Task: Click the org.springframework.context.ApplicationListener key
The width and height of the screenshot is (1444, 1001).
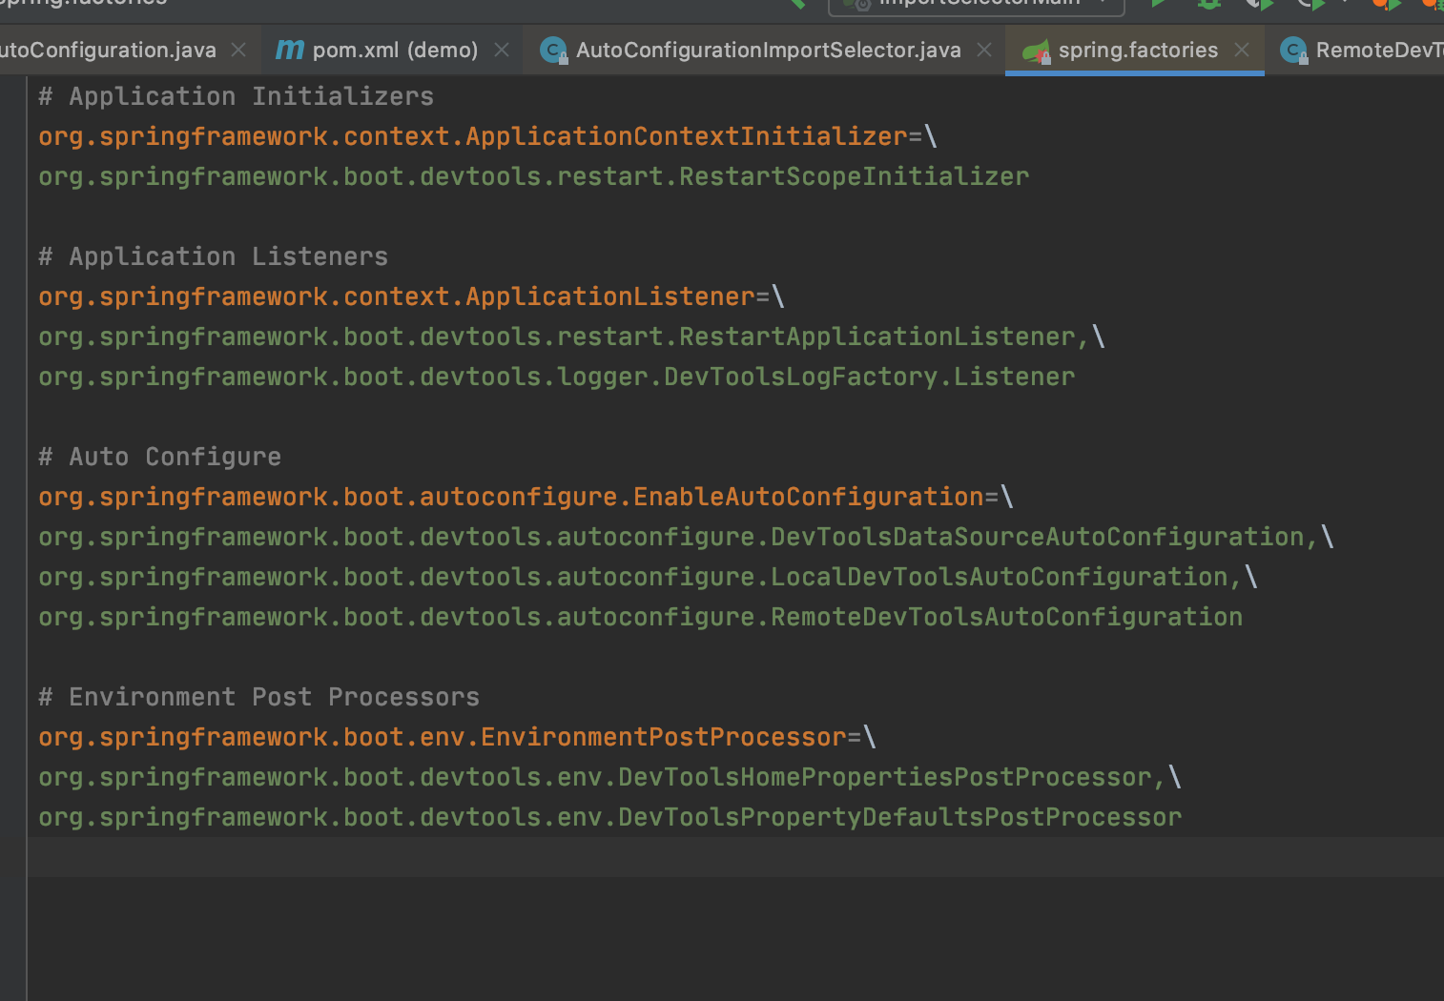Action: pos(397,296)
